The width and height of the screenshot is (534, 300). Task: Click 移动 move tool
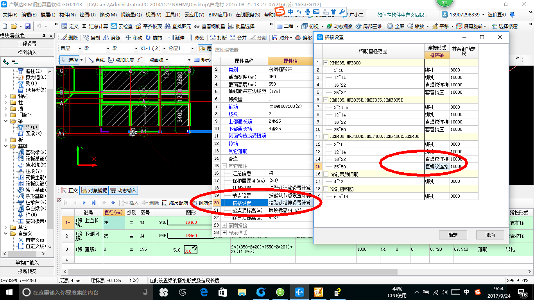point(134,38)
